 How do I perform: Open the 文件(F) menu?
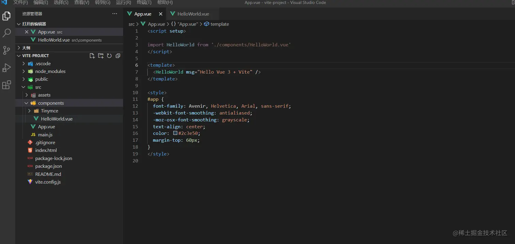coord(20,2)
